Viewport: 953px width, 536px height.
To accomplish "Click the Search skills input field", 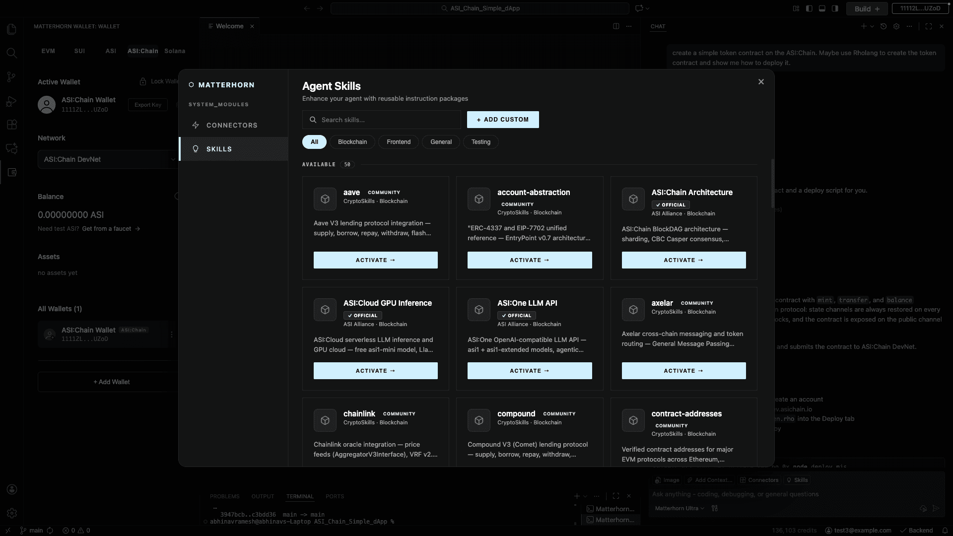I will 382,120.
